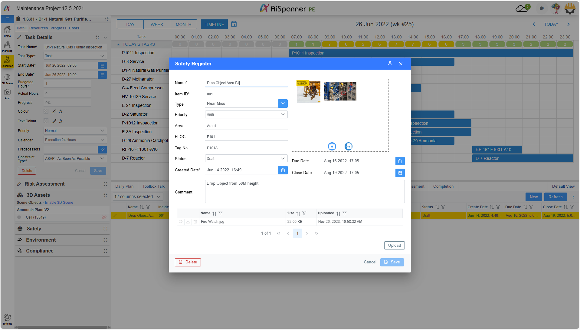Open the 3D Scene sidebar icon
This screenshot has width=580, height=330.
(x=7, y=78)
